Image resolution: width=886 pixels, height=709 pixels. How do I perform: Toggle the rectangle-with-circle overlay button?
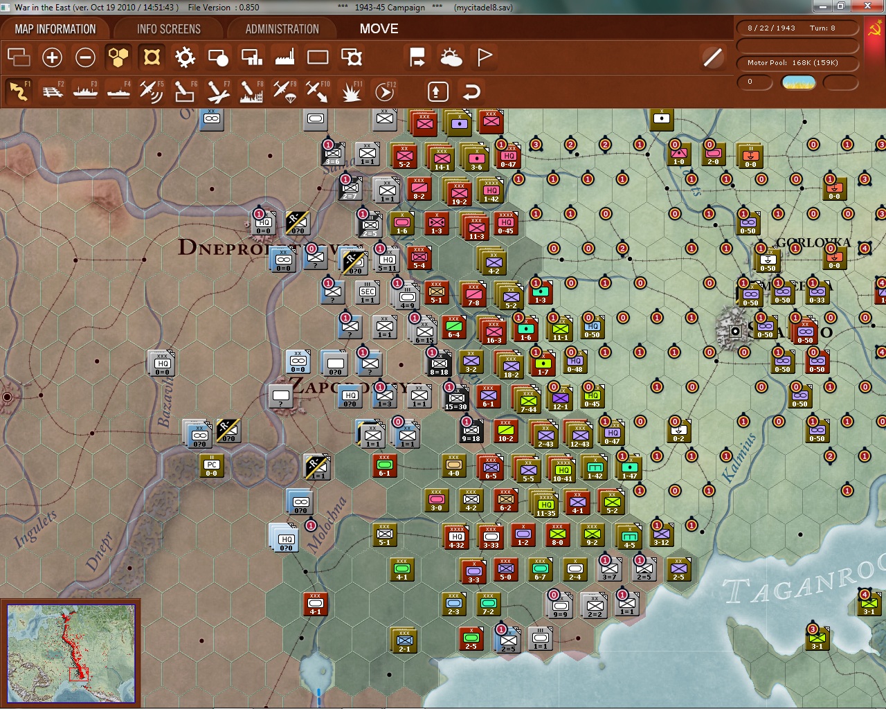pos(218,57)
